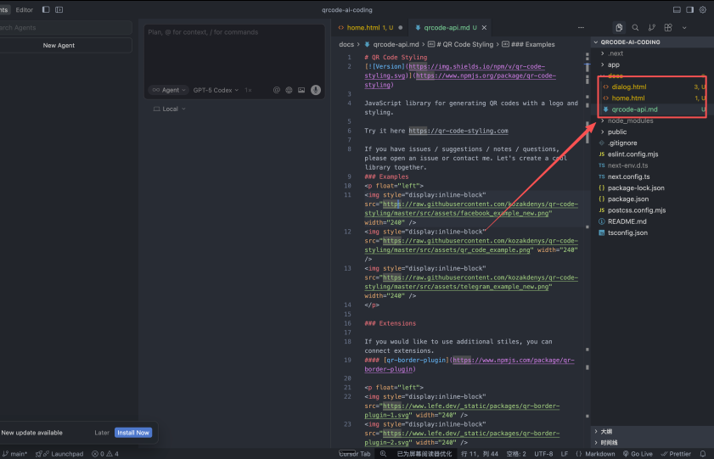
Task: Open the GPT-5 Codex model dropdown
Action: pyautogui.click(x=216, y=90)
